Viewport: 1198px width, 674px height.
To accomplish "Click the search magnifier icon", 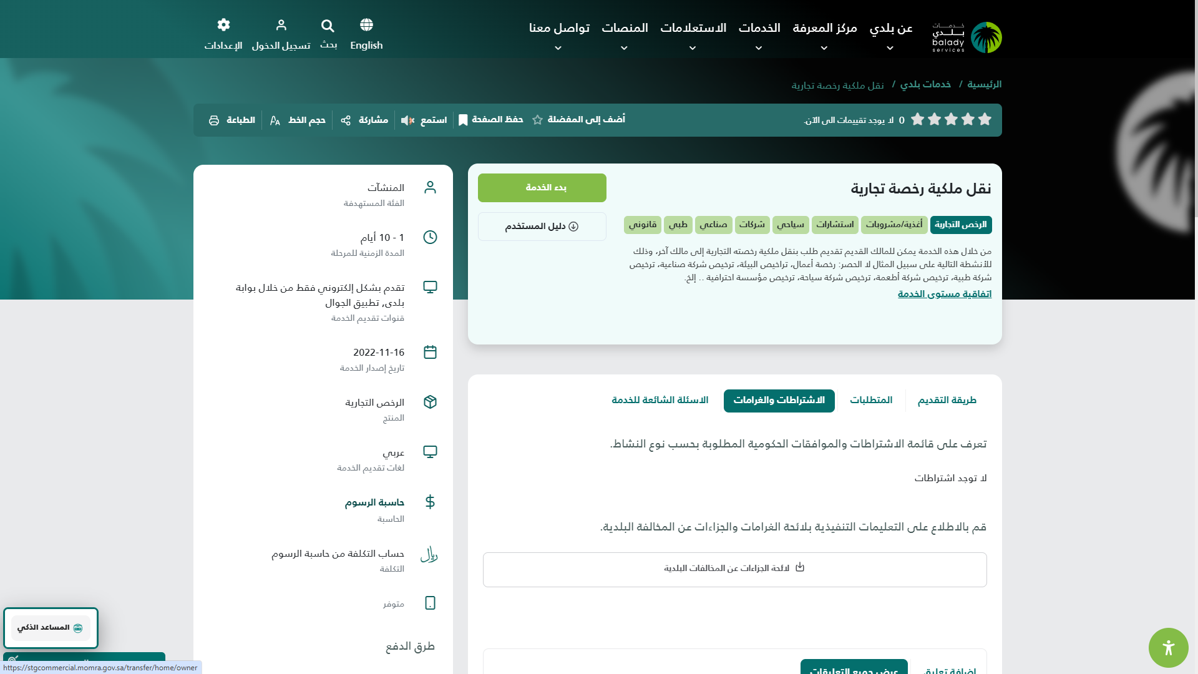I will (x=328, y=26).
